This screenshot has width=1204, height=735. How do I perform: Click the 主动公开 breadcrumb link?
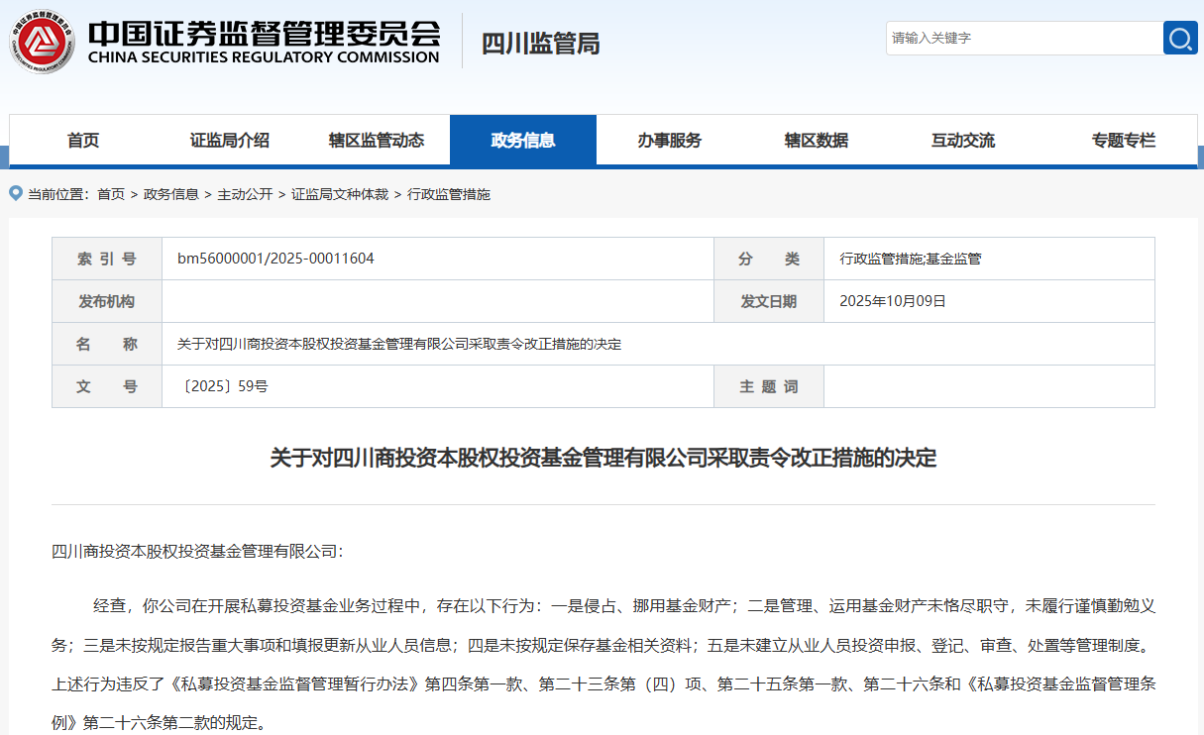245,194
